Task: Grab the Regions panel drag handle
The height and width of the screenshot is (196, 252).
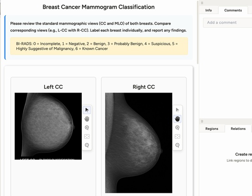Action: (x=202, y=121)
